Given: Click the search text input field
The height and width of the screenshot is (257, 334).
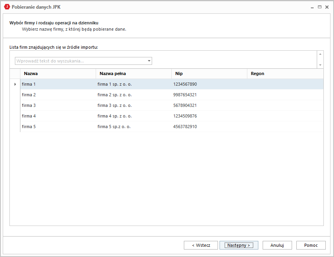Looking at the screenshot, I should pyautogui.click(x=80, y=61).
